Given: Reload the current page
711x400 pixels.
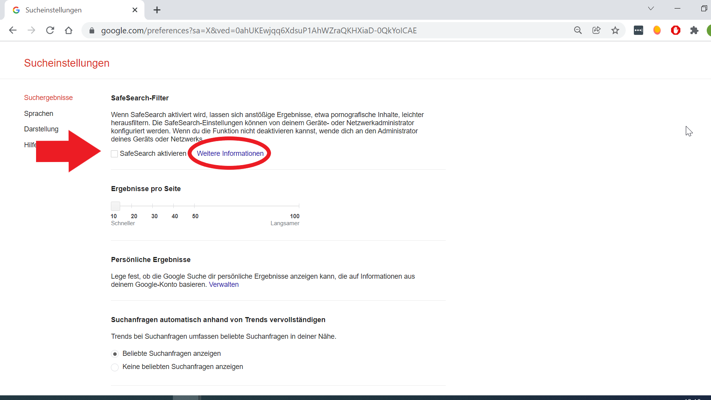Looking at the screenshot, I should [50, 30].
